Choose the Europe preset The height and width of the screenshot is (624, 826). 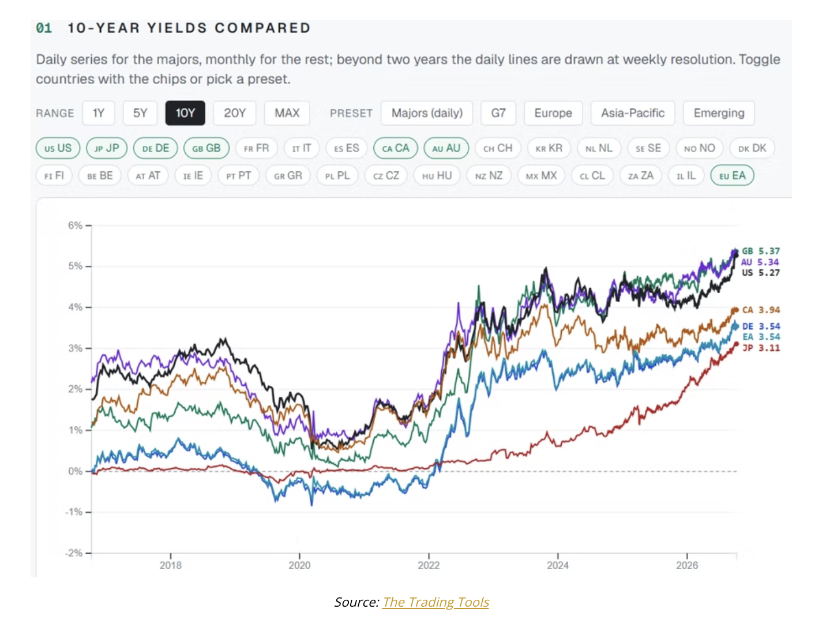(x=553, y=113)
